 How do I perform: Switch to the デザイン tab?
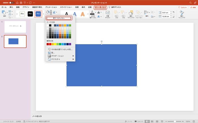(26, 7)
